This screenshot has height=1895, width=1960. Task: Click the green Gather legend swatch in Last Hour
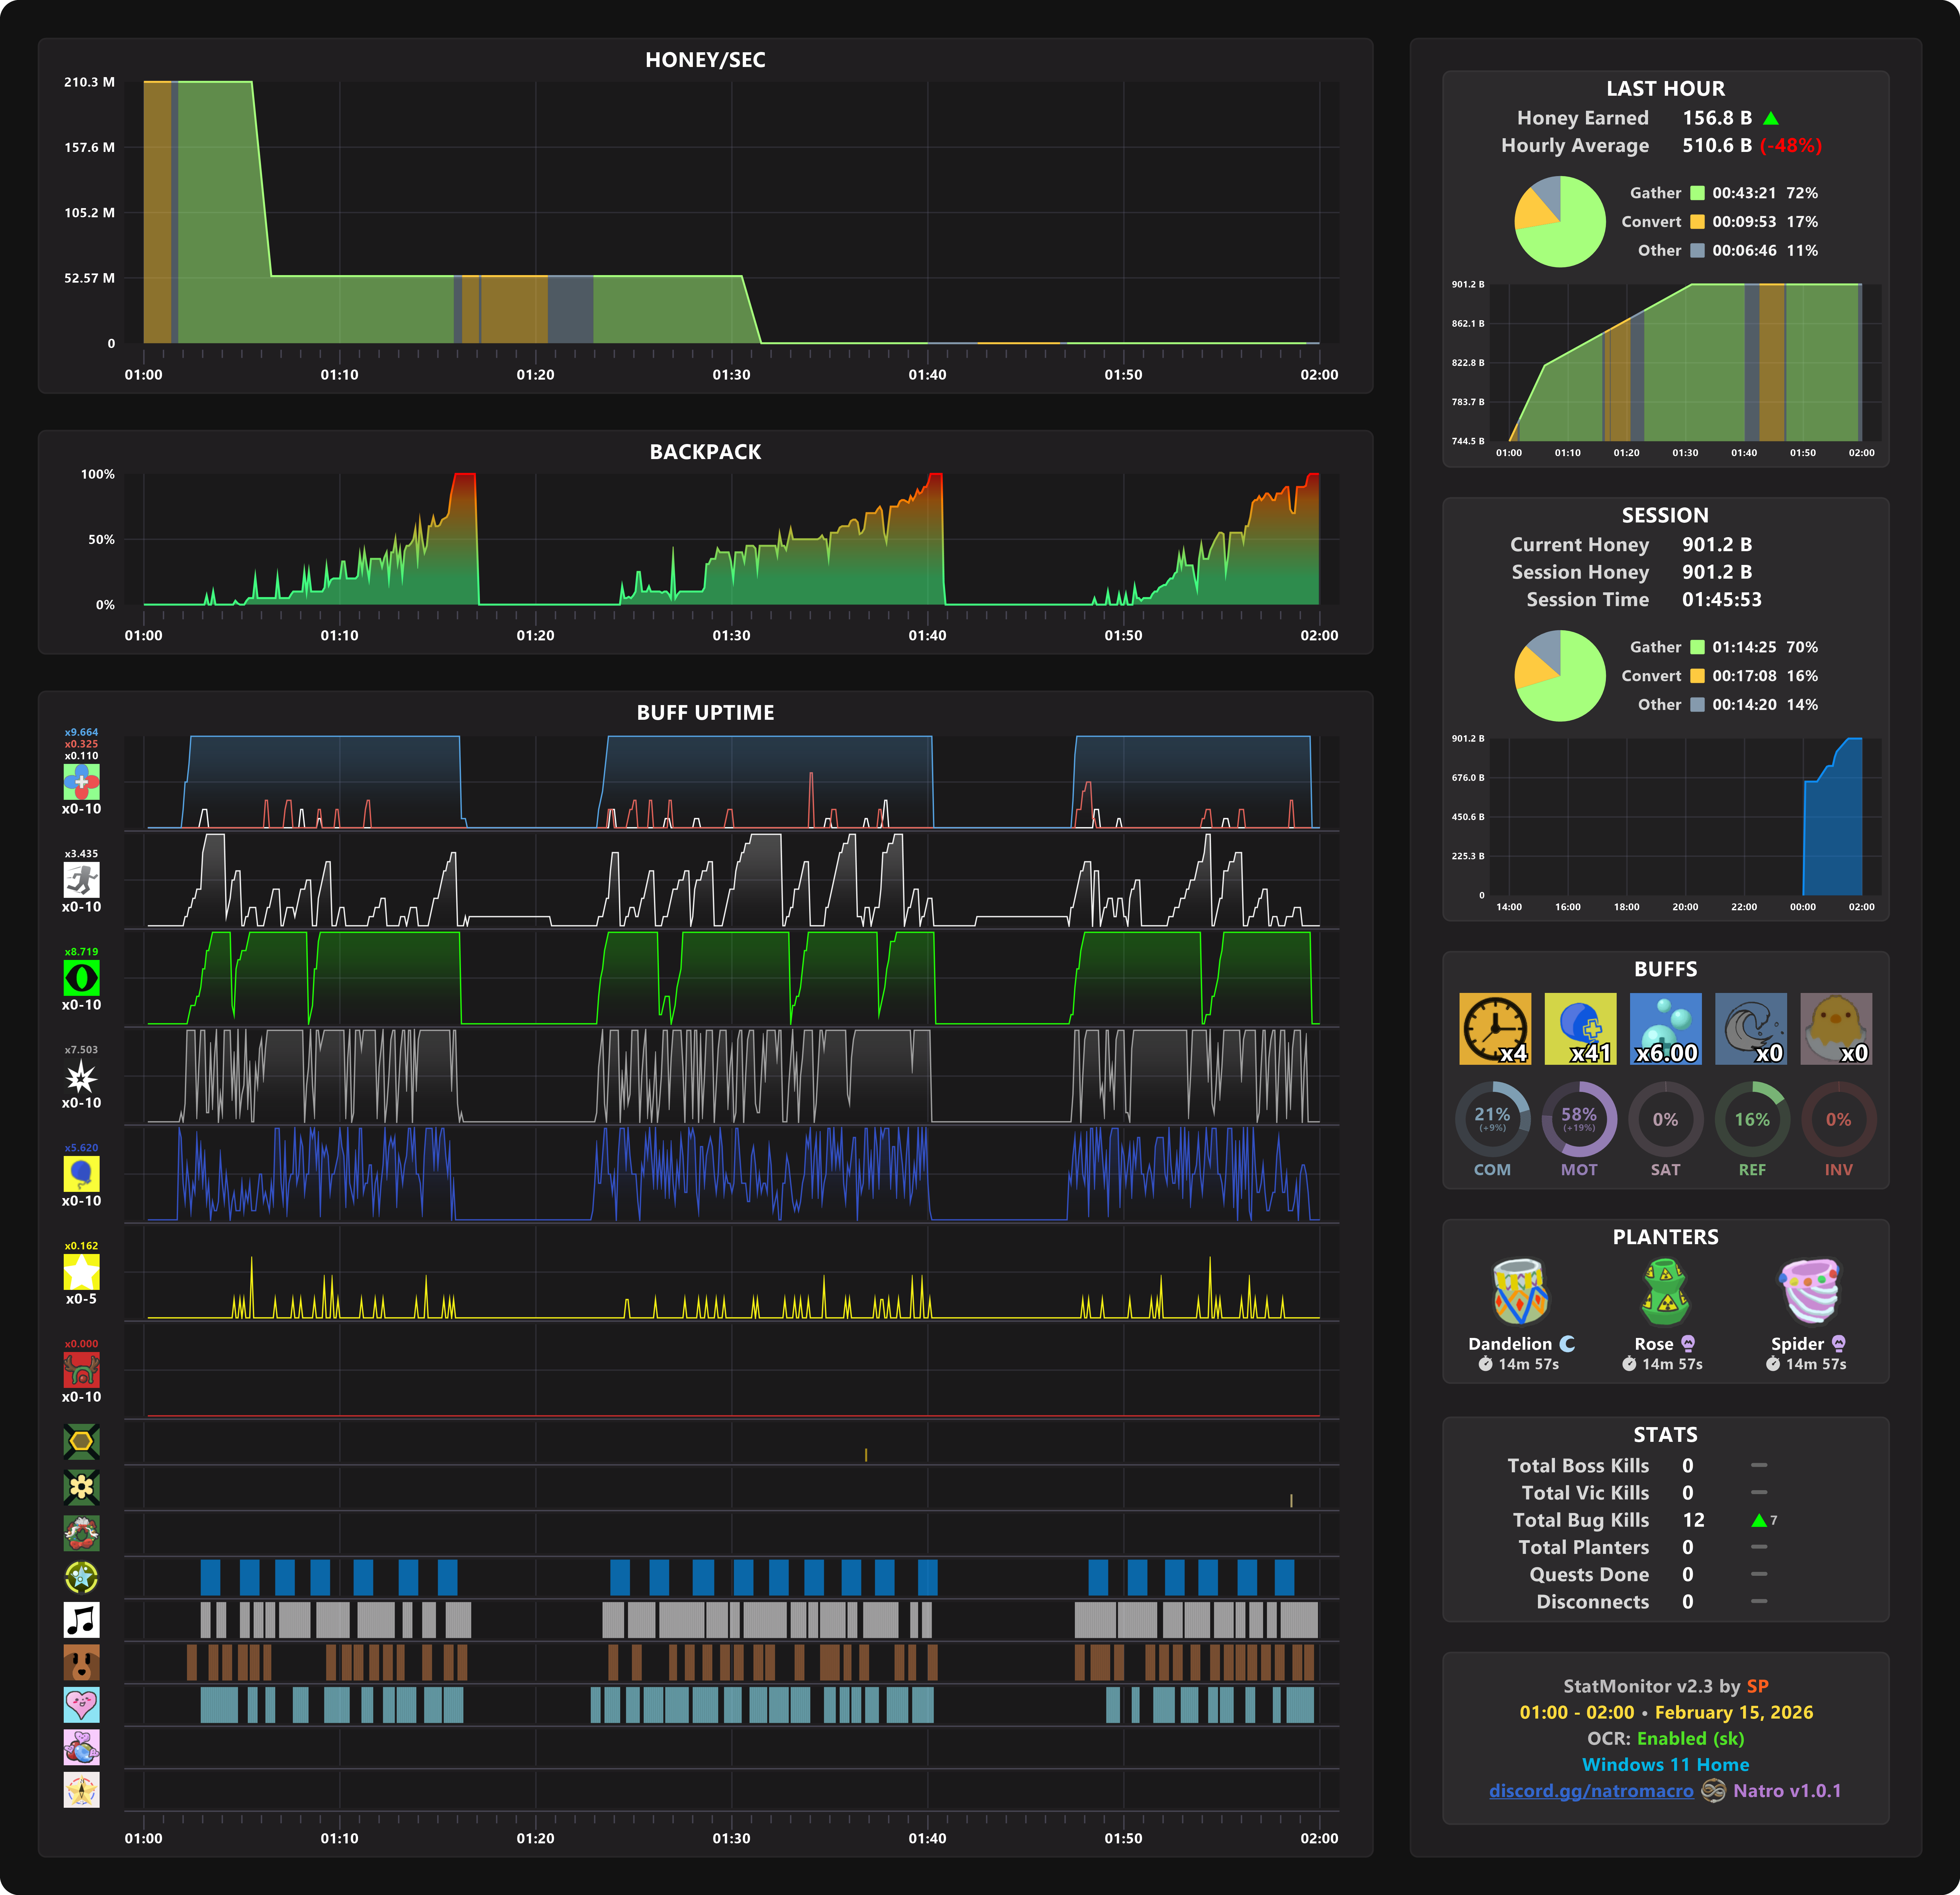(1697, 193)
